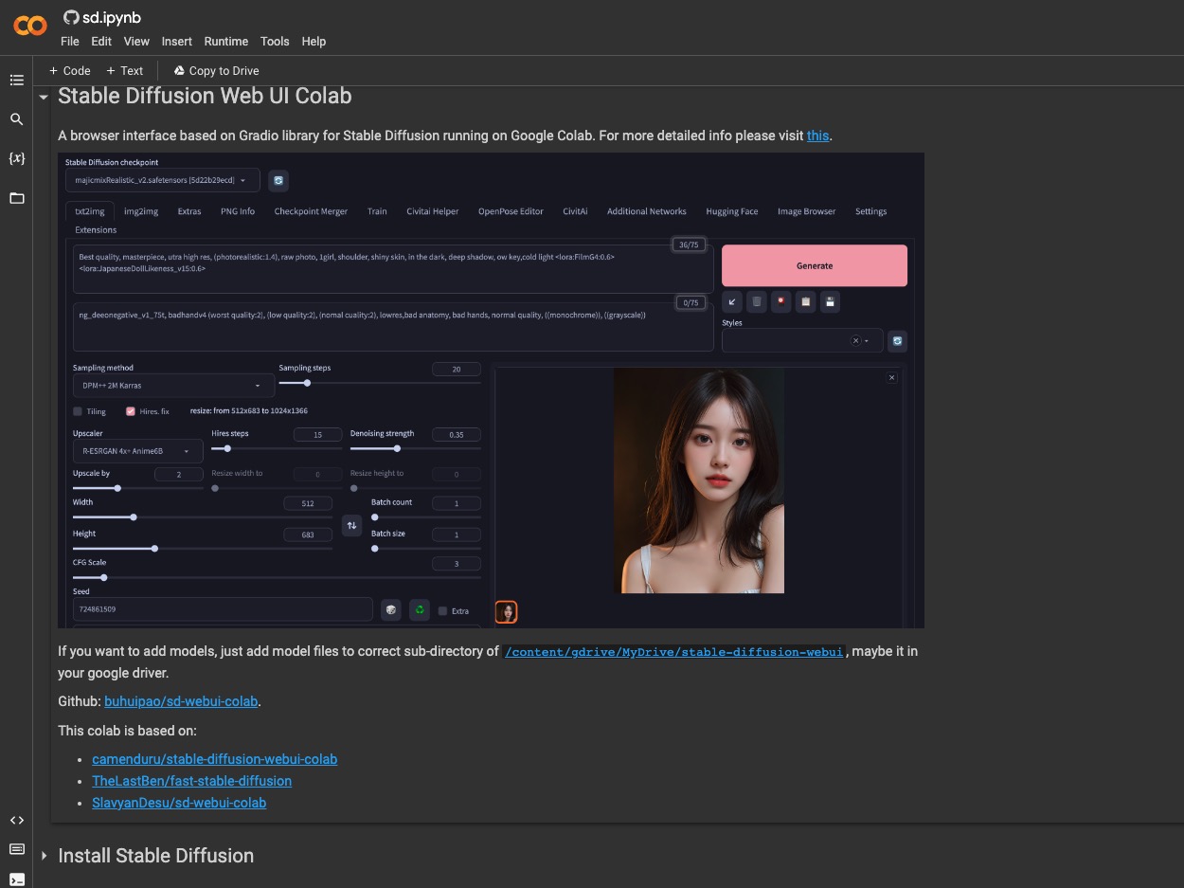Expand the Install Stable Diffusion section
Viewport: 1184px width, 888px height.
(x=44, y=856)
